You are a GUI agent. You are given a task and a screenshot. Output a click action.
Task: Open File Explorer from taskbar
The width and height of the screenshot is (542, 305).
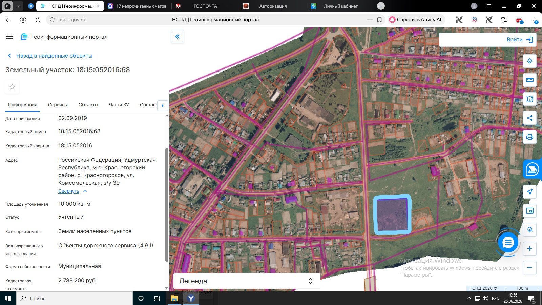pyautogui.click(x=174, y=298)
